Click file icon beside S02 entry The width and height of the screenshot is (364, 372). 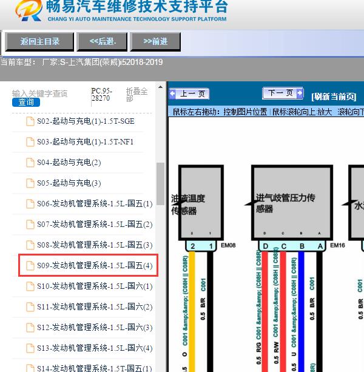click(30, 121)
